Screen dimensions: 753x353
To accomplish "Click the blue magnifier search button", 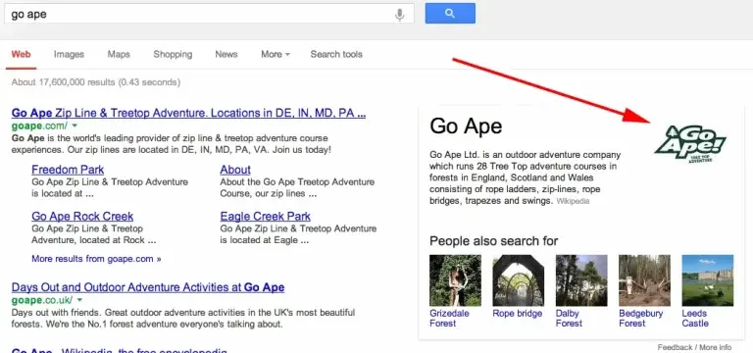I will click(x=450, y=14).
